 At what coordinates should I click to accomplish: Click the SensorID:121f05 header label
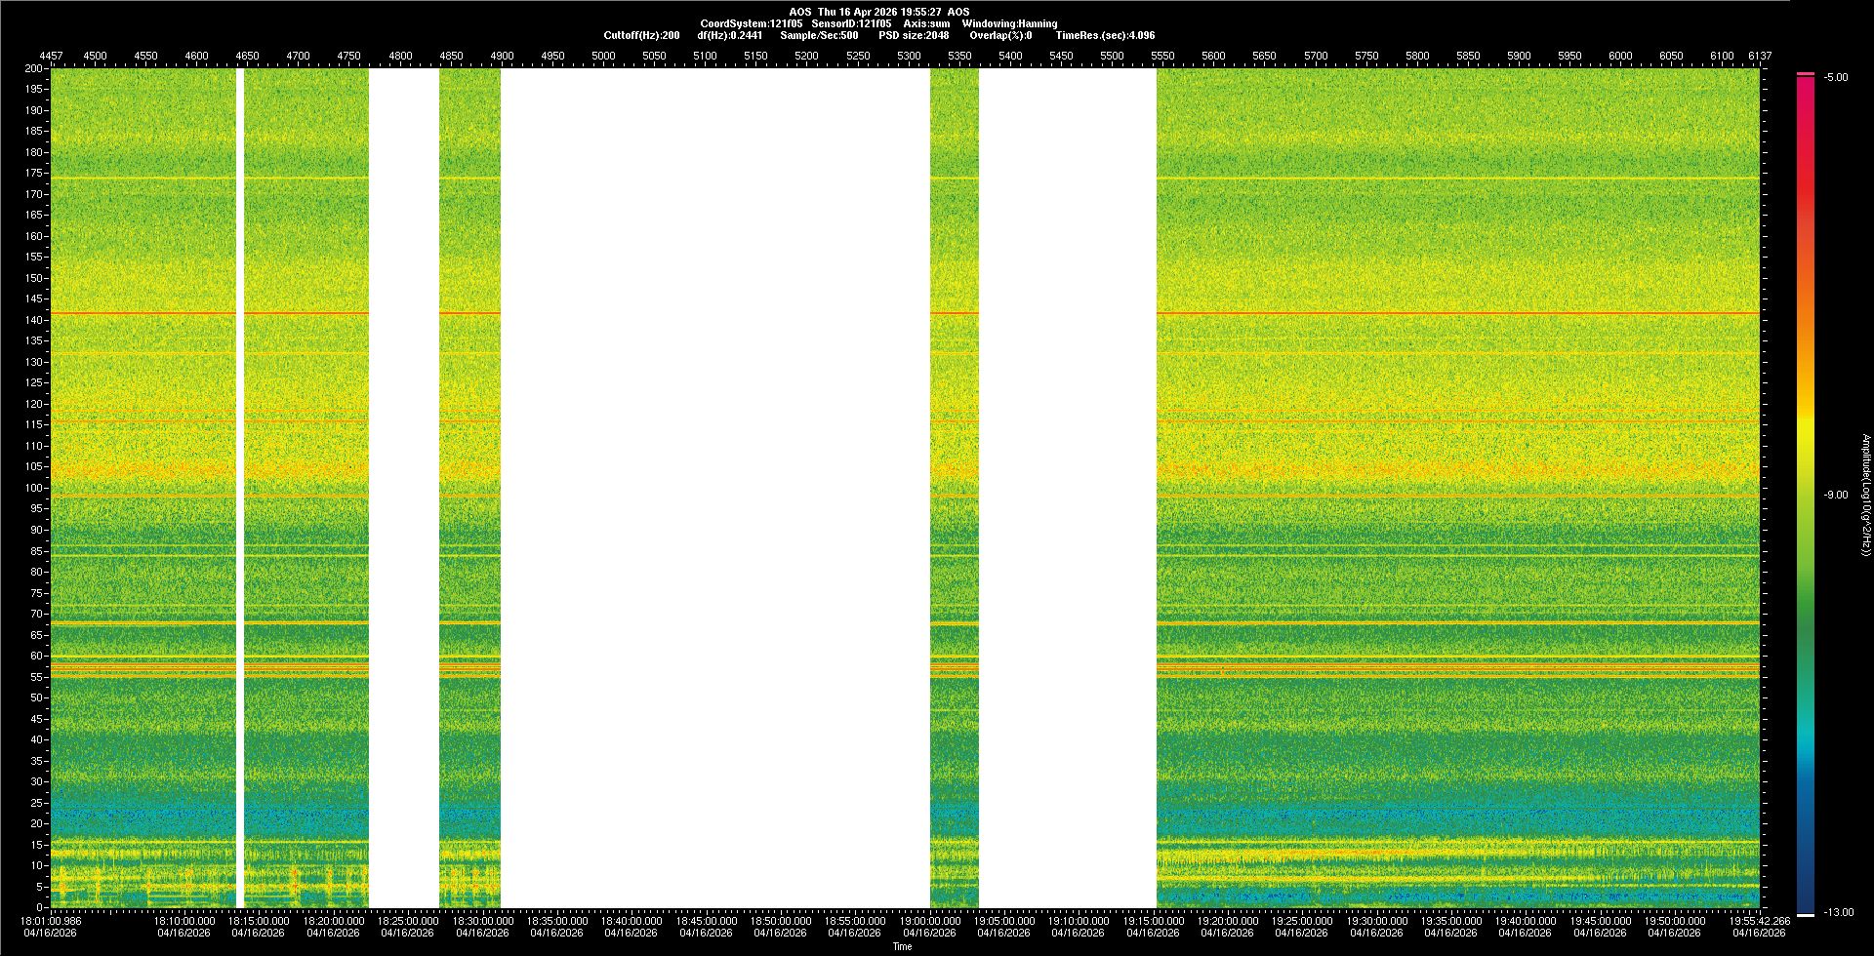[851, 23]
